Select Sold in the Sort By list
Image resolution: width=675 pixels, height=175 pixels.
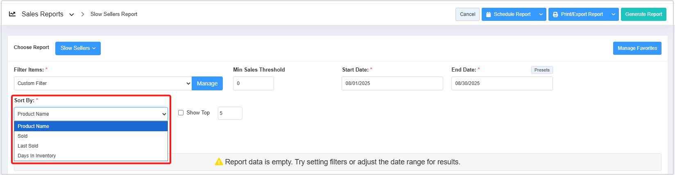click(x=23, y=136)
